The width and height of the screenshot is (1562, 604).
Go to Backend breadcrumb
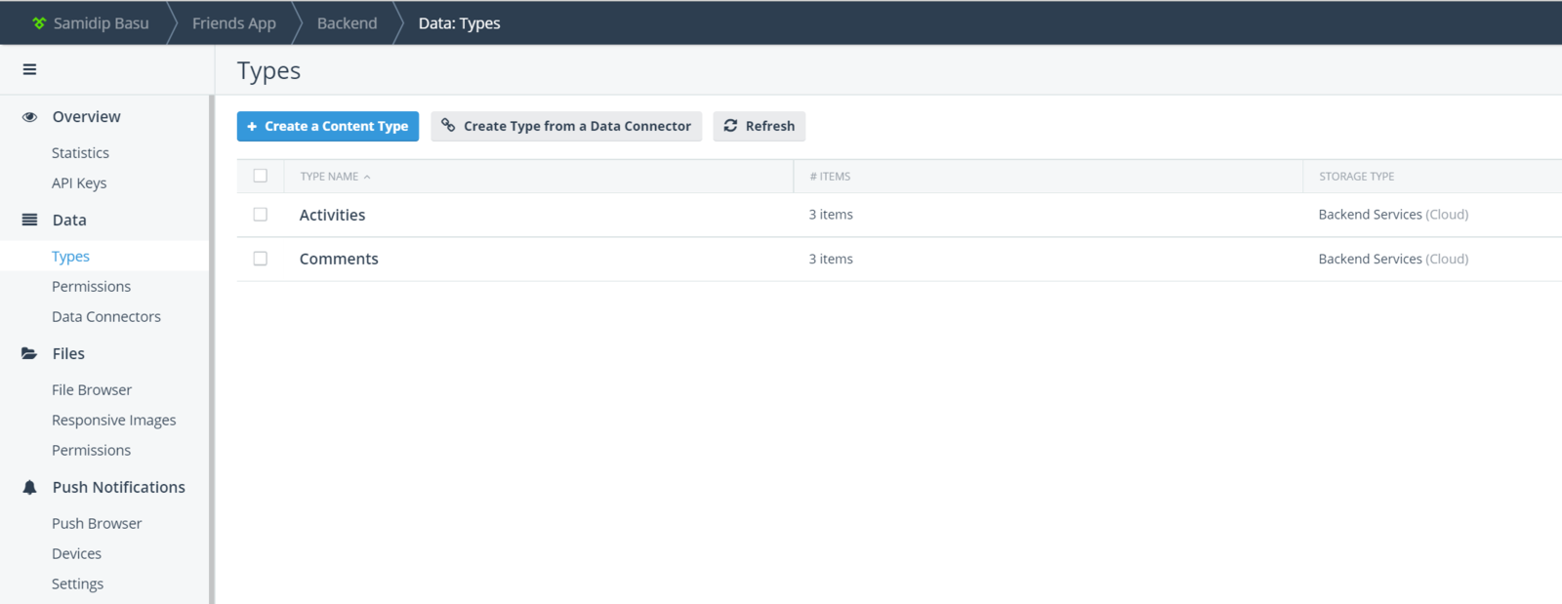(347, 22)
